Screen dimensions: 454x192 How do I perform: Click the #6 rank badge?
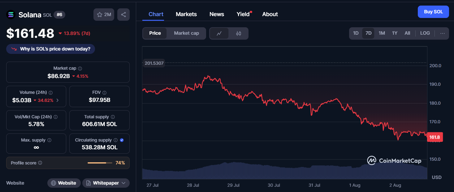59,15
